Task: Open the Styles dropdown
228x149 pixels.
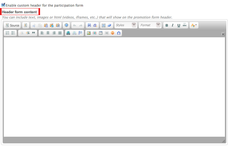Action: pos(126,25)
